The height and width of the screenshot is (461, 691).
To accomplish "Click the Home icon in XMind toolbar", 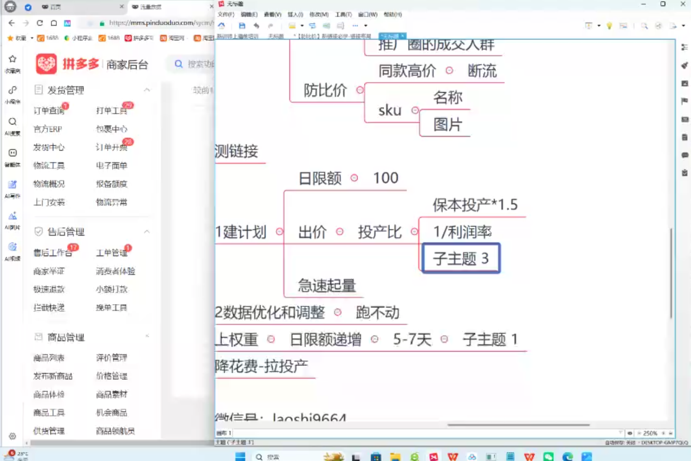I will pyautogui.click(x=221, y=26).
